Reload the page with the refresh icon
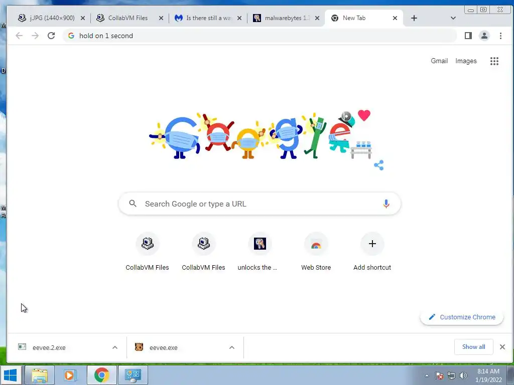Viewport: 514px width, 385px height. (x=51, y=36)
